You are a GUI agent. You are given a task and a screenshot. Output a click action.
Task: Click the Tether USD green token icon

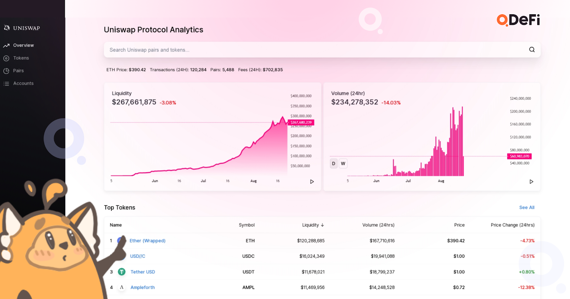point(121,272)
